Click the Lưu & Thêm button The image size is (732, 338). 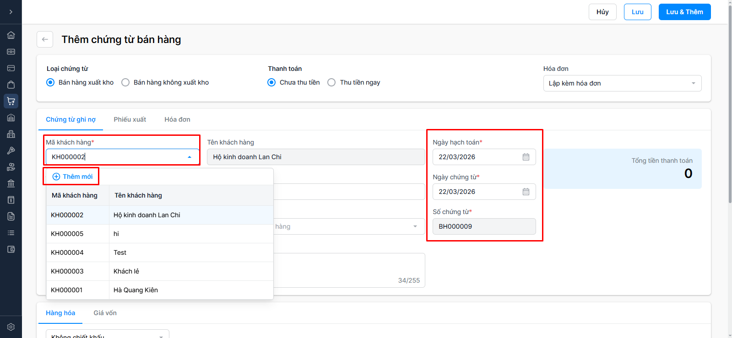coord(684,12)
